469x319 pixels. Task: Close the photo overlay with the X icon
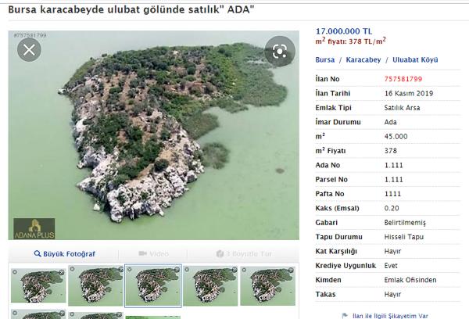[29, 51]
